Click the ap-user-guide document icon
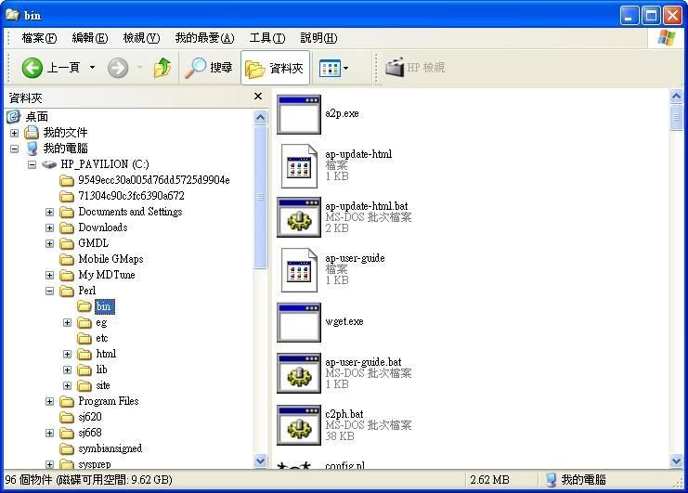This screenshot has width=688, height=493. 299,269
